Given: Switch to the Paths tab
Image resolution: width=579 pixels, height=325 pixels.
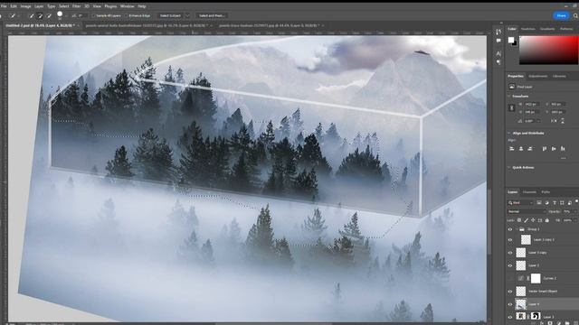Looking at the screenshot, I should tap(546, 192).
